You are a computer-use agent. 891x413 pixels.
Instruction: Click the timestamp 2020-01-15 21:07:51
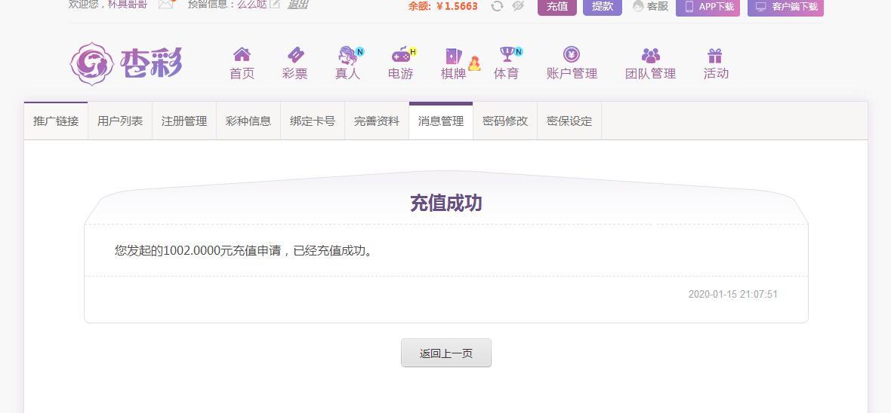[x=733, y=294]
